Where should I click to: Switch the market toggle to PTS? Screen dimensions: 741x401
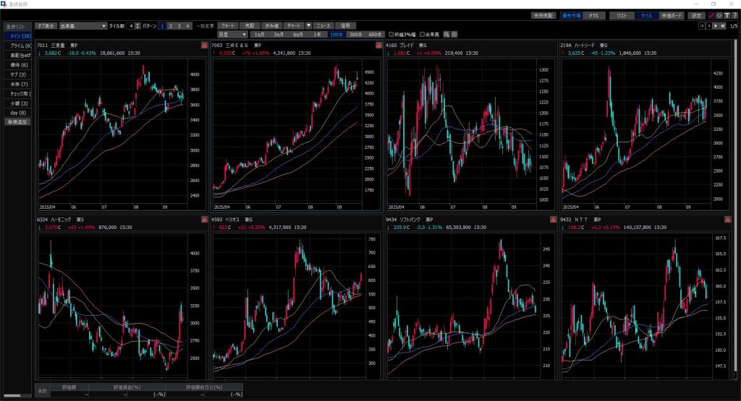[x=593, y=15]
